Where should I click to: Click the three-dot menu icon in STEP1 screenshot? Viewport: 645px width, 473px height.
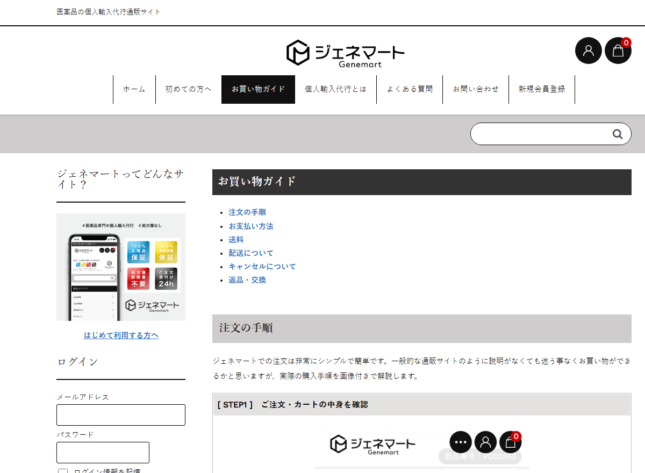461,442
